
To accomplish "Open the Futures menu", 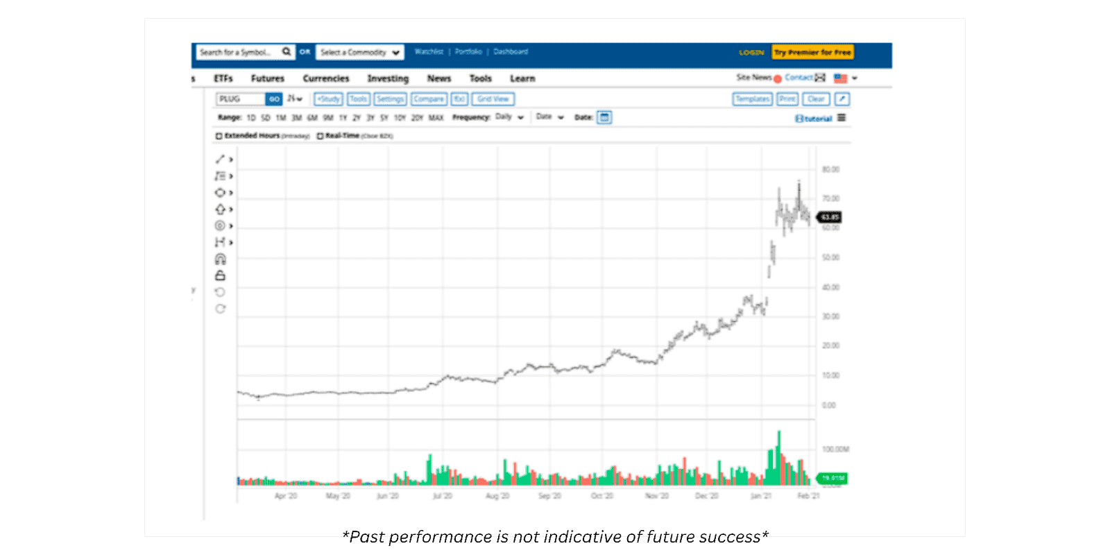I will [x=268, y=78].
